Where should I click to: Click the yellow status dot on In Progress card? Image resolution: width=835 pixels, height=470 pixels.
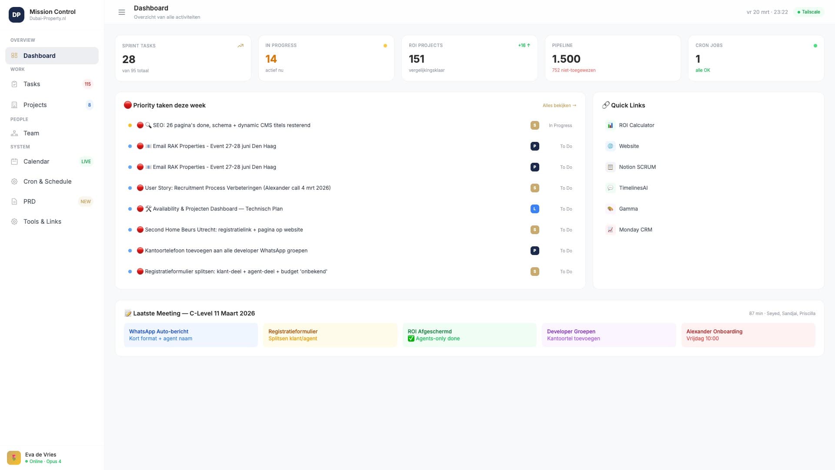(x=385, y=45)
